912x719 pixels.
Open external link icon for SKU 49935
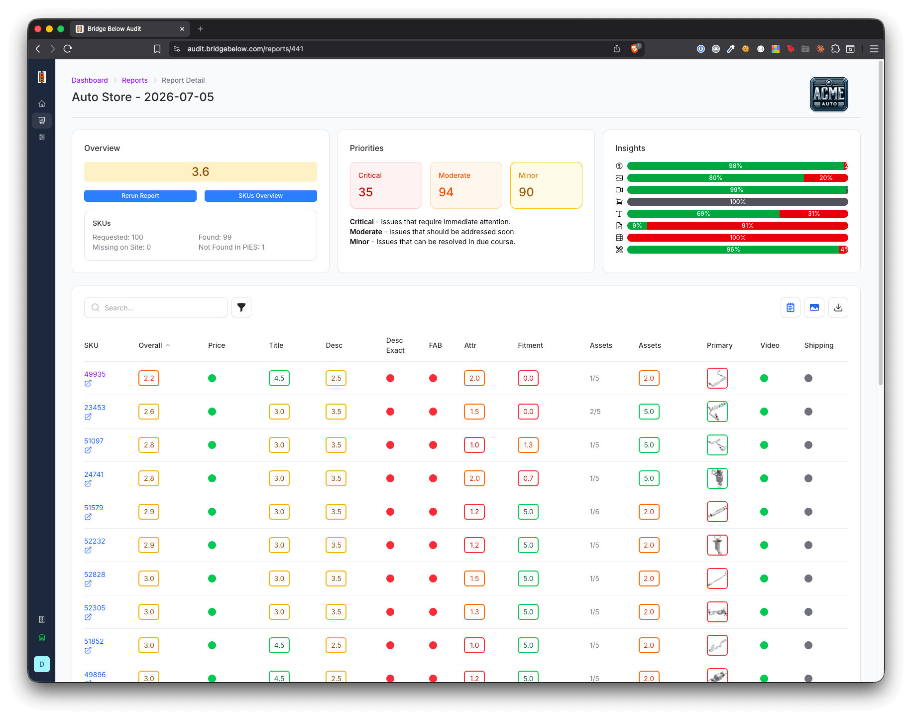[x=88, y=384]
